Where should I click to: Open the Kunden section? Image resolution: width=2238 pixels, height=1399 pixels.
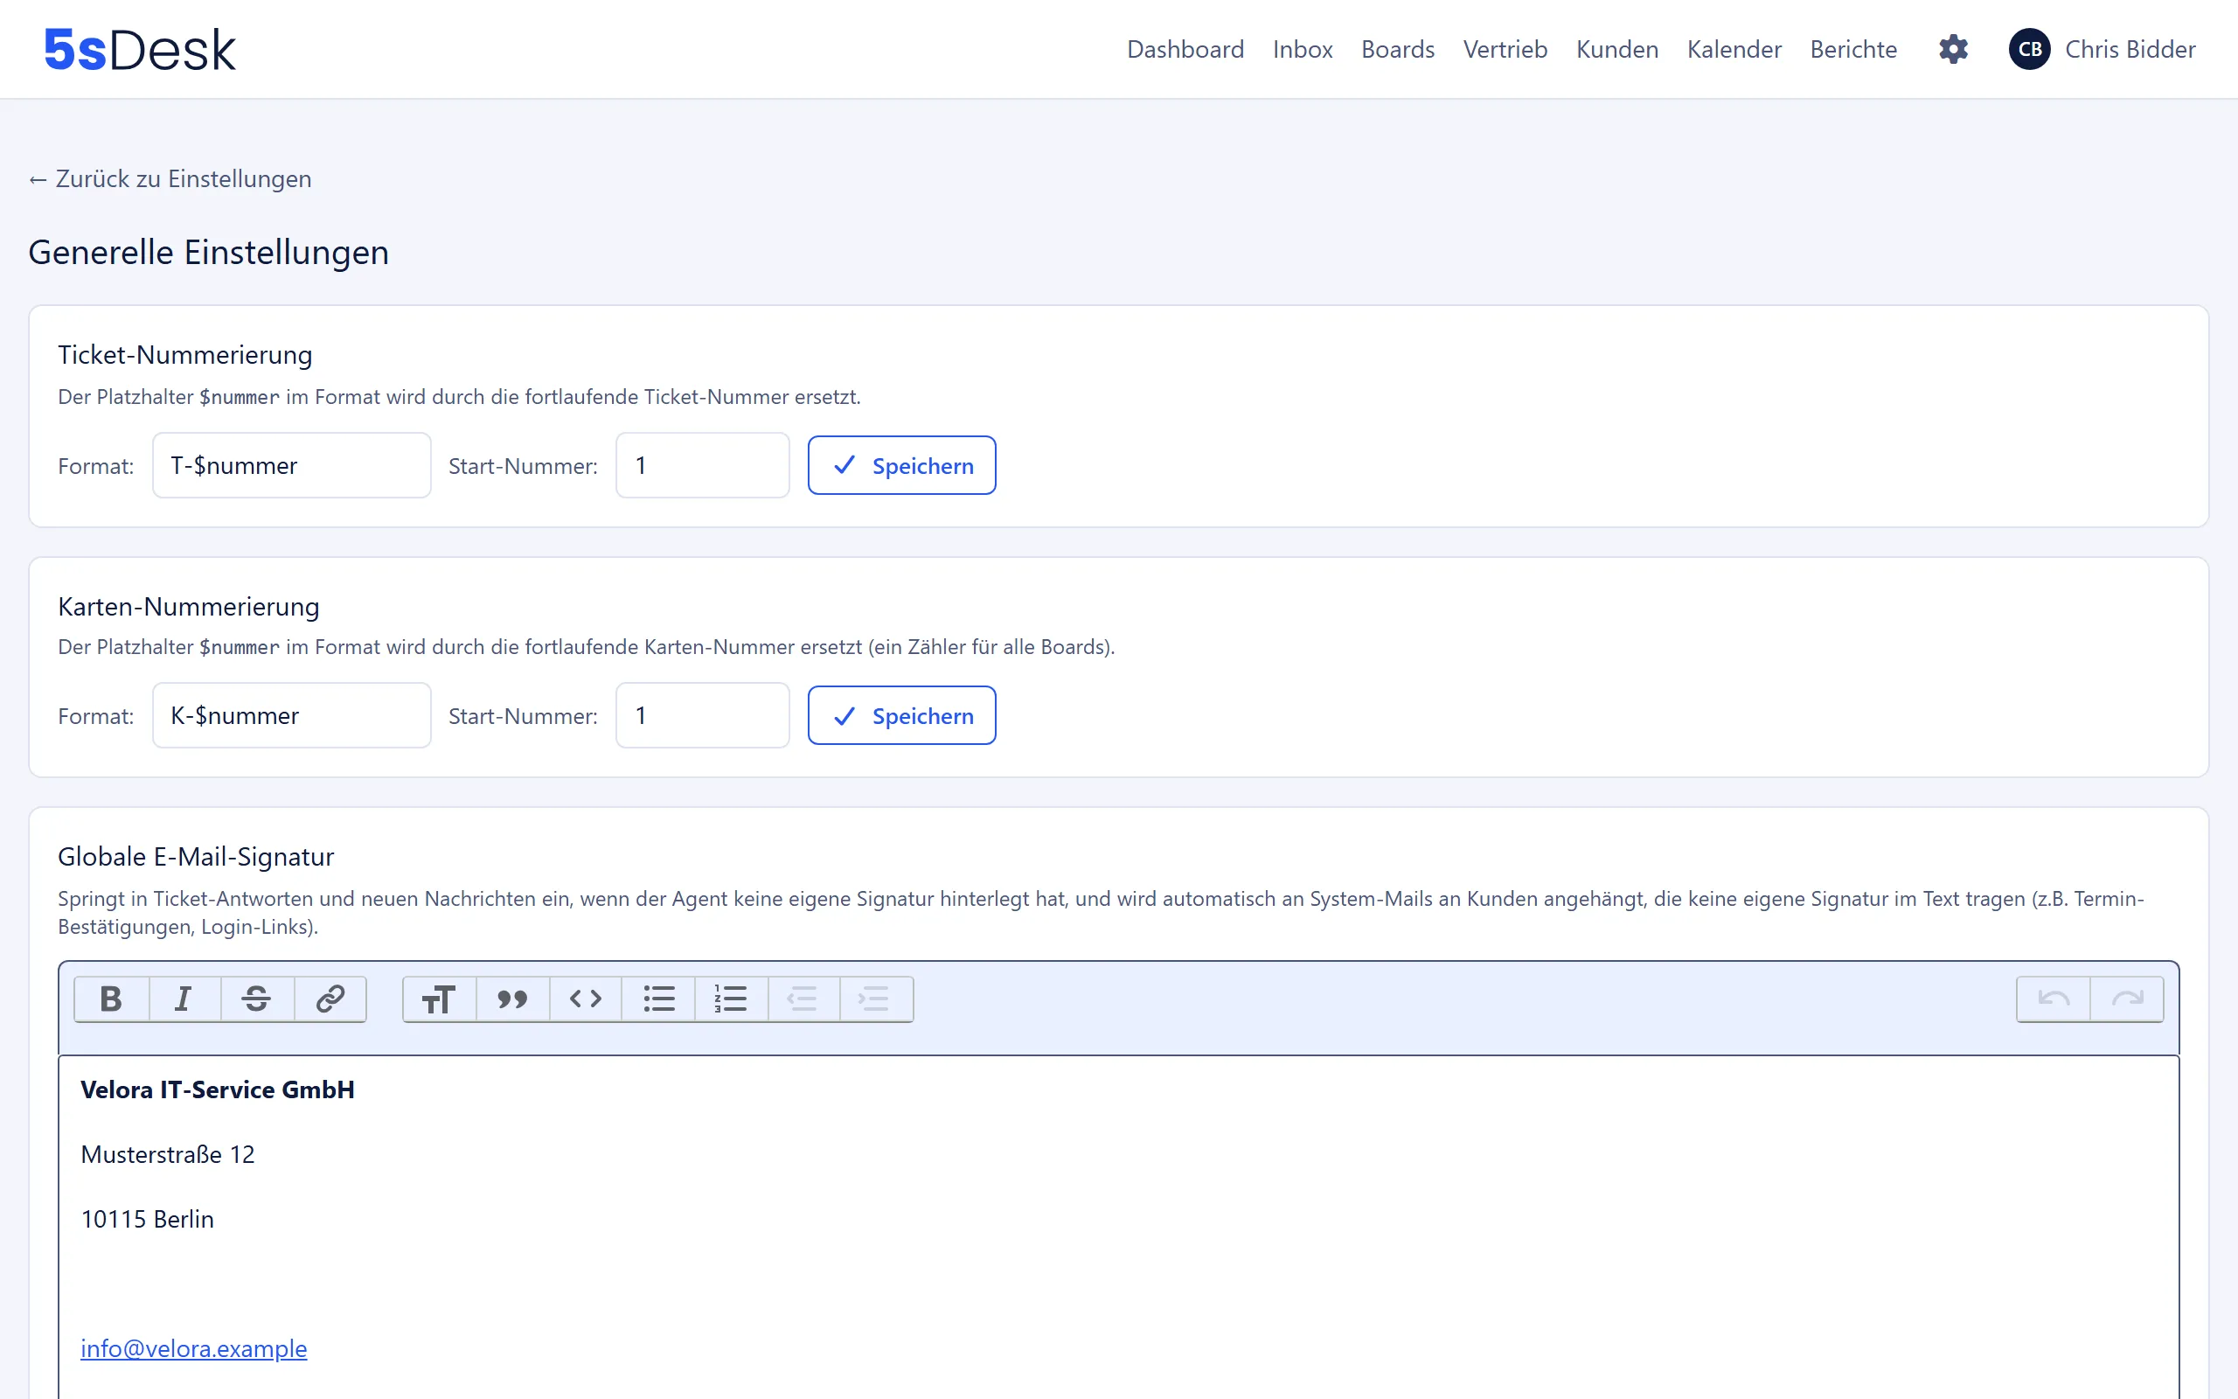(x=1616, y=49)
